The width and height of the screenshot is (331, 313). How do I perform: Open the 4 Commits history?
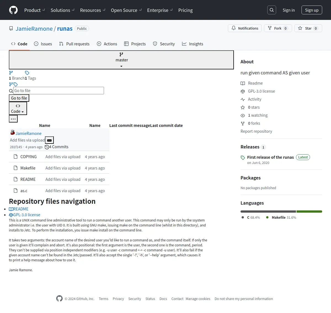57,147
